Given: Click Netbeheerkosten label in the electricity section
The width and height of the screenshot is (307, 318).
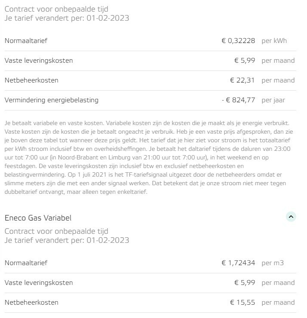Looking at the screenshot, I should (x=31, y=80).
